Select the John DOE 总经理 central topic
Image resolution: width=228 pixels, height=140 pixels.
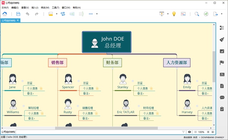[x=106, y=42]
